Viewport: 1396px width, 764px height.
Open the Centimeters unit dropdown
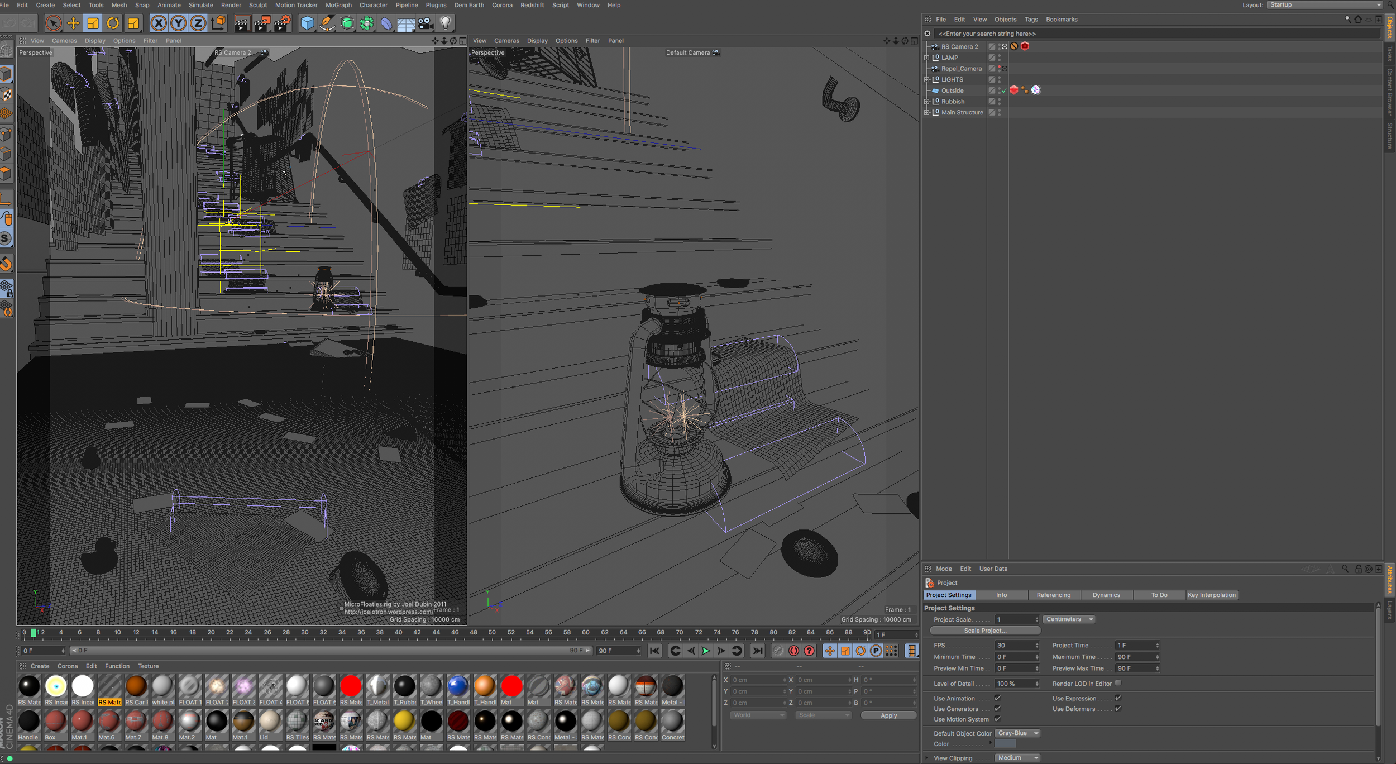(1069, 619)
